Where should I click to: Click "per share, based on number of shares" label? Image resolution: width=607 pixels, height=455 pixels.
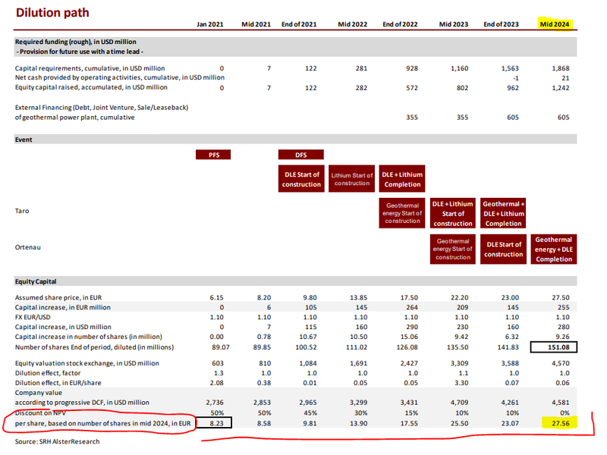click(x=102, y=423)
